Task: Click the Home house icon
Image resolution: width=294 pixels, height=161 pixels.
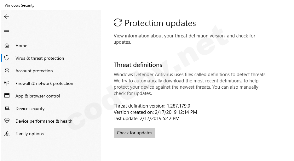Action: (7, 46)
